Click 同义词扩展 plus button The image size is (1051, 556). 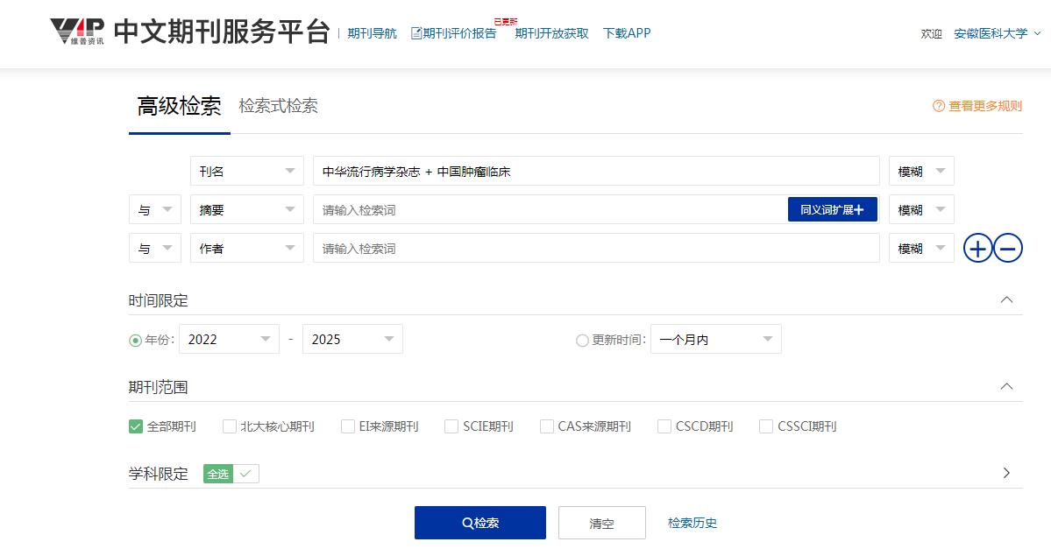click(832, 210)
